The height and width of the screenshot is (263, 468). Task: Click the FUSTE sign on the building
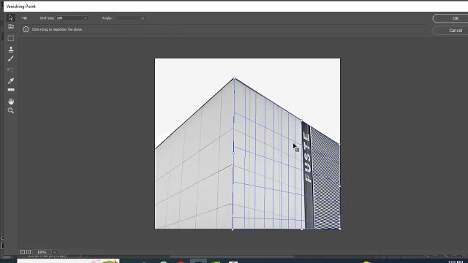(x=307, y=158)
